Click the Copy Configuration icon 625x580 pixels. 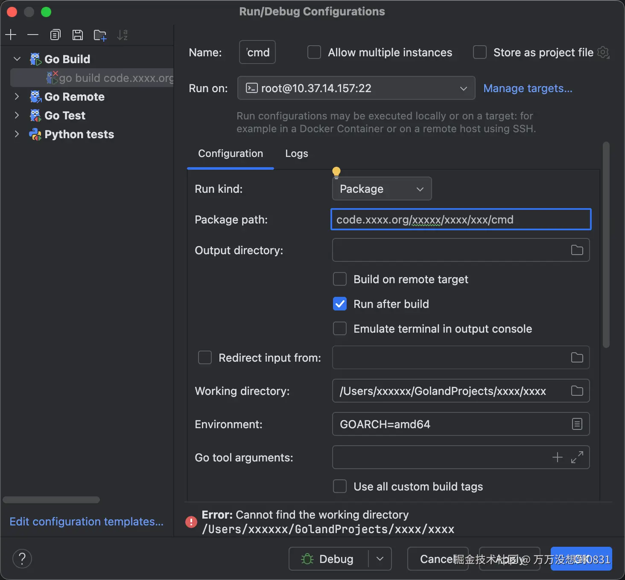[x=55, y=35]
